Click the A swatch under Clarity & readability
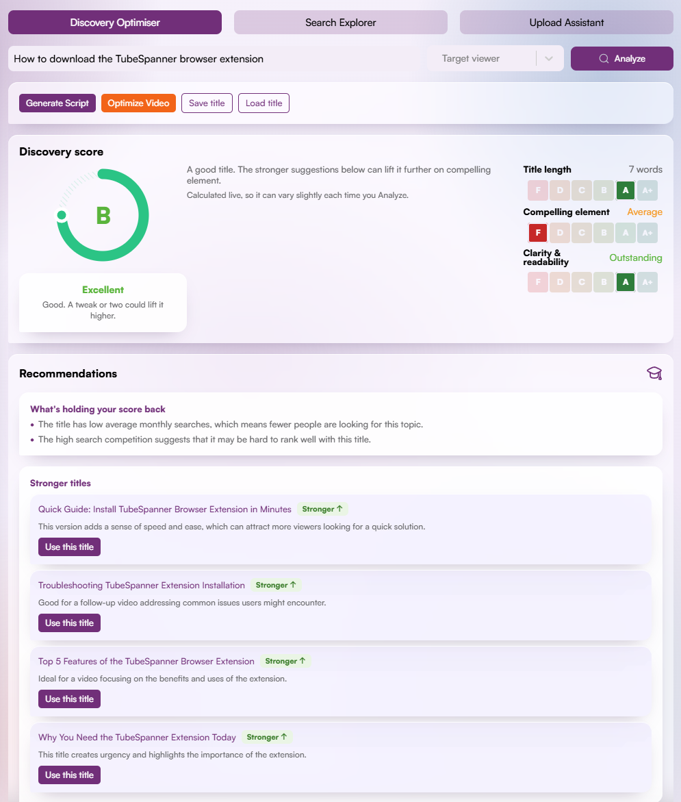Screen dimensions: 681x802 pos(626,281)
